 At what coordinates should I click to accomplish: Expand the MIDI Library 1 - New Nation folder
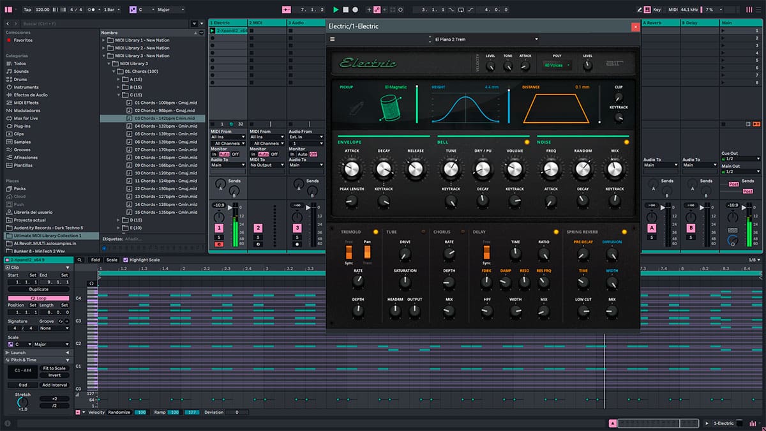(x=103, y=40)
